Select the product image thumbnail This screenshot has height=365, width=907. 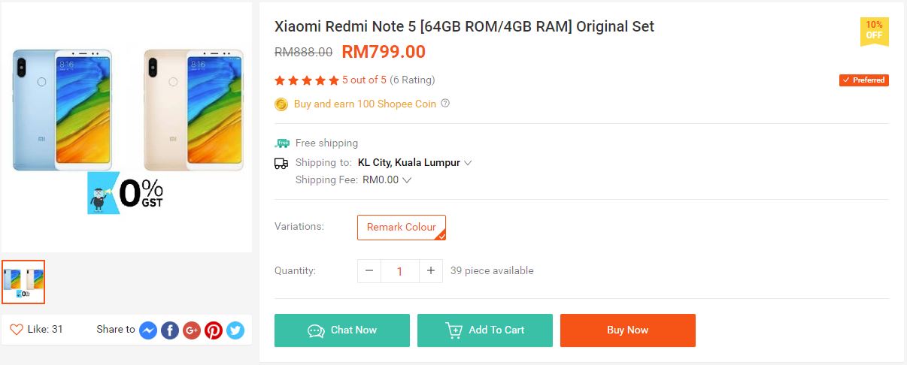point(23,282)
